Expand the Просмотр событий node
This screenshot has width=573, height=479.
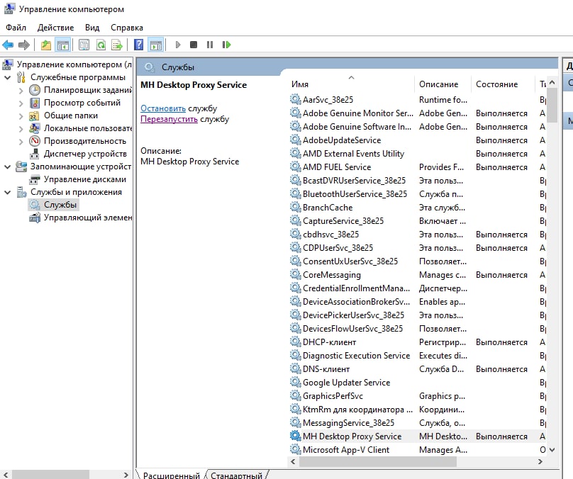click(21, 103)
